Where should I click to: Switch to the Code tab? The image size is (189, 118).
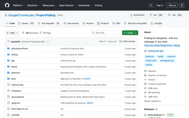pos(10,23)
